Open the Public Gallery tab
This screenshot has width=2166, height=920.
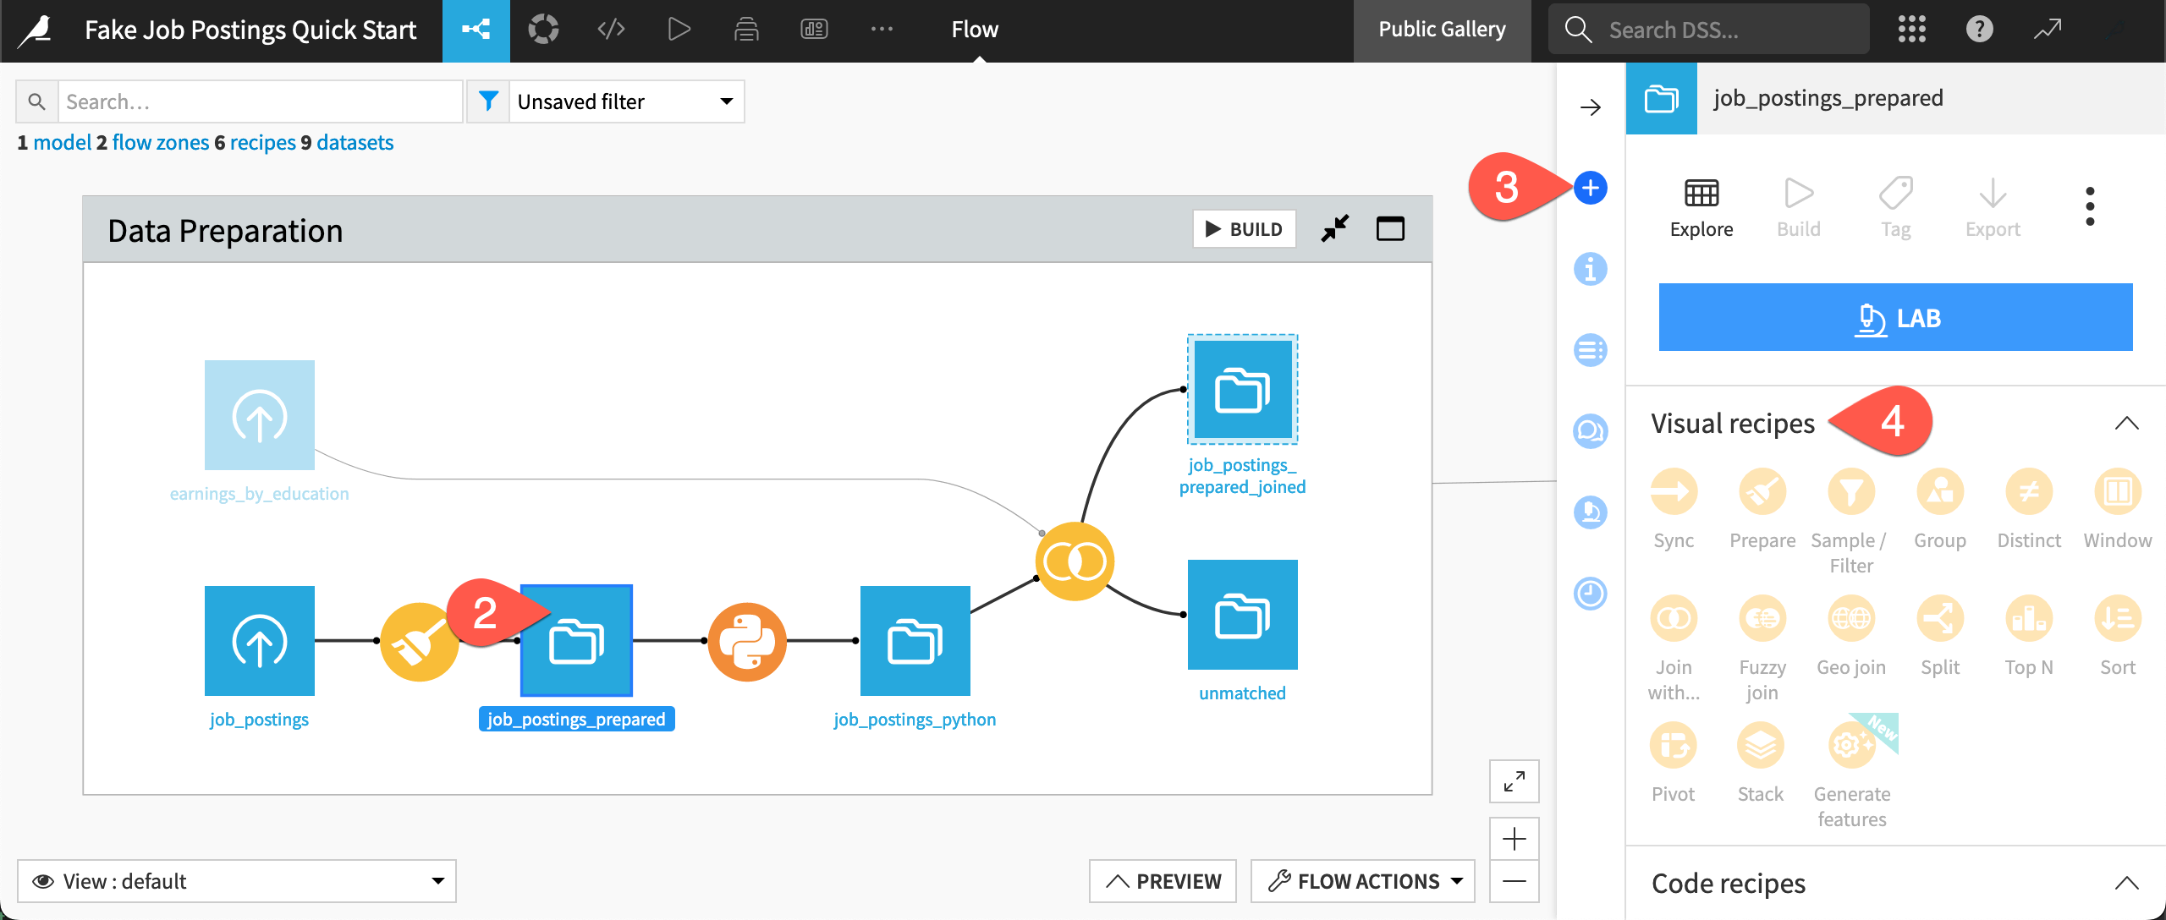coord(1442,30)
